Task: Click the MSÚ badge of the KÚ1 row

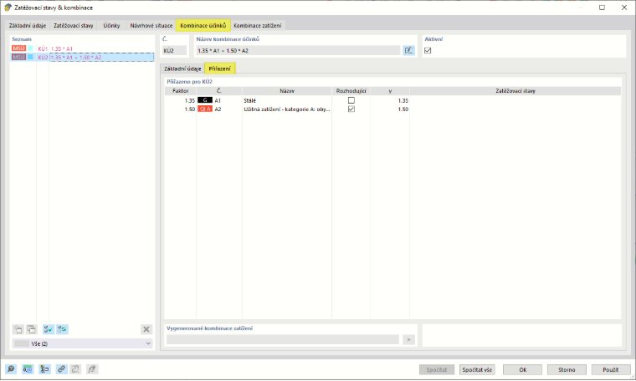Action: (18, 48)
